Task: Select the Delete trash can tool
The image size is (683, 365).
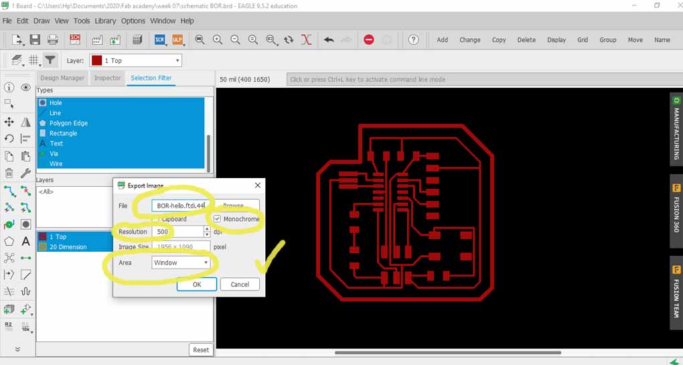Action: (x=9, y=173)
